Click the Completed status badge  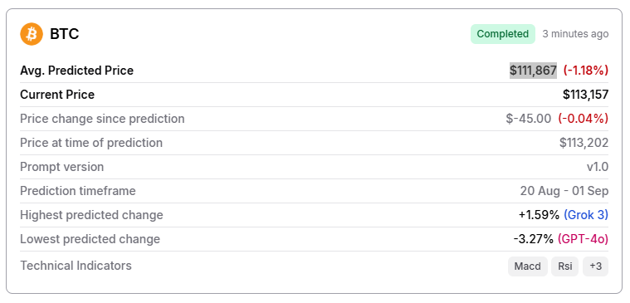click(503, 34)
